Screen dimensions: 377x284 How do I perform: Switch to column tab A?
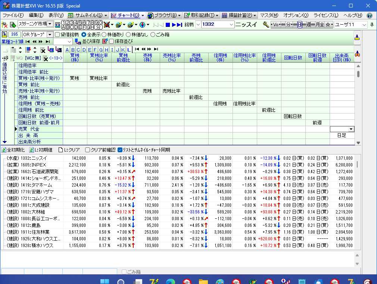click(x=67, y=50)
